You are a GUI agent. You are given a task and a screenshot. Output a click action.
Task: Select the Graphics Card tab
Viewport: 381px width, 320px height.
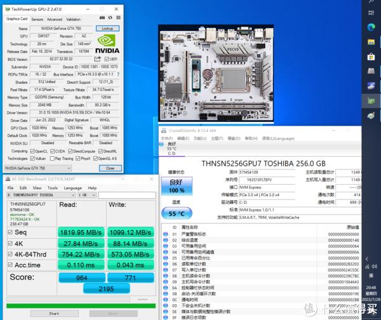(17, 18)
